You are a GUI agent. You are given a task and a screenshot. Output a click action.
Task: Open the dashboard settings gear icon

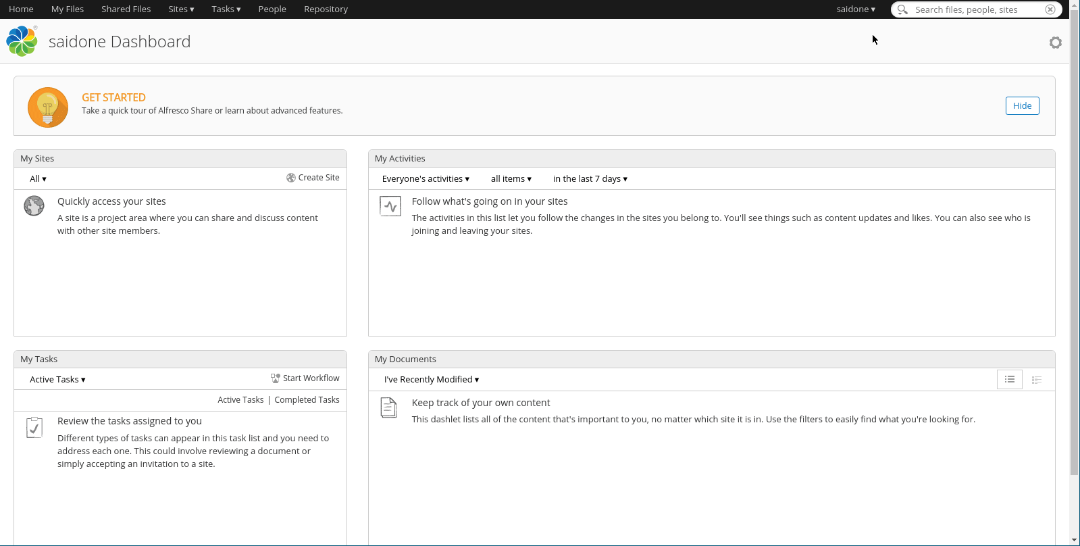(1055, 43)
